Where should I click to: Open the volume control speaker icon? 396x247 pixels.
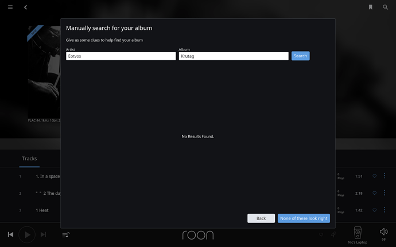click(383, 232)
